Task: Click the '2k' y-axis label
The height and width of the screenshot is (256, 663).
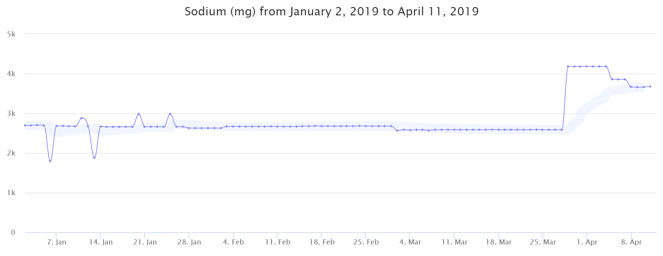Action: coord(11,153)
